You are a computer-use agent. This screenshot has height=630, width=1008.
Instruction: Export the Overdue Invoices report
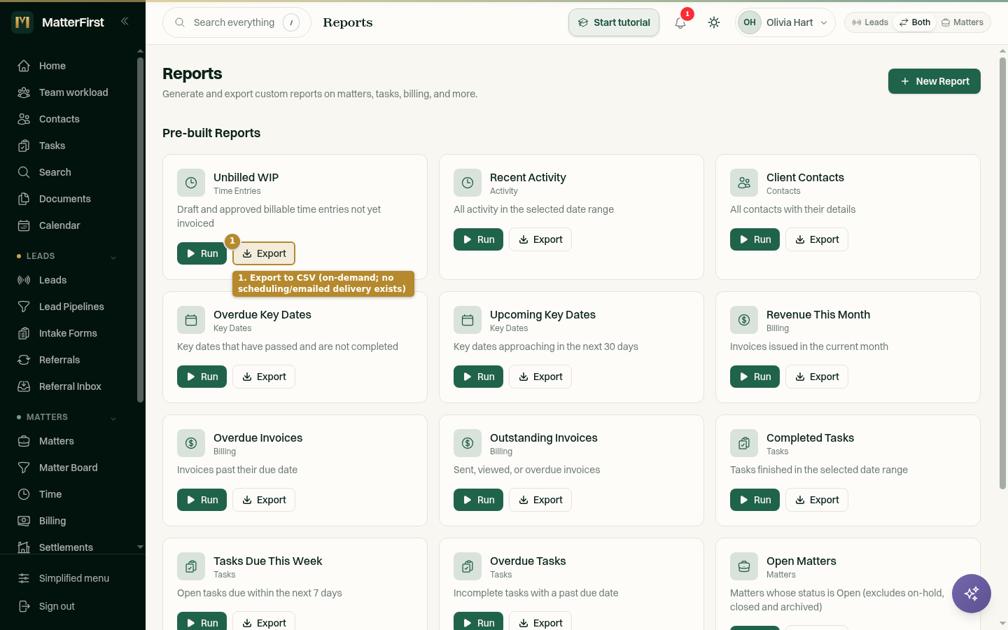pyautogui.click(x=264, y=500)
